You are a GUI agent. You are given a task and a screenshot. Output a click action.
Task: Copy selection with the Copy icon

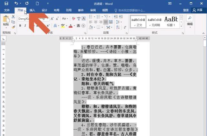coord(13,22)
